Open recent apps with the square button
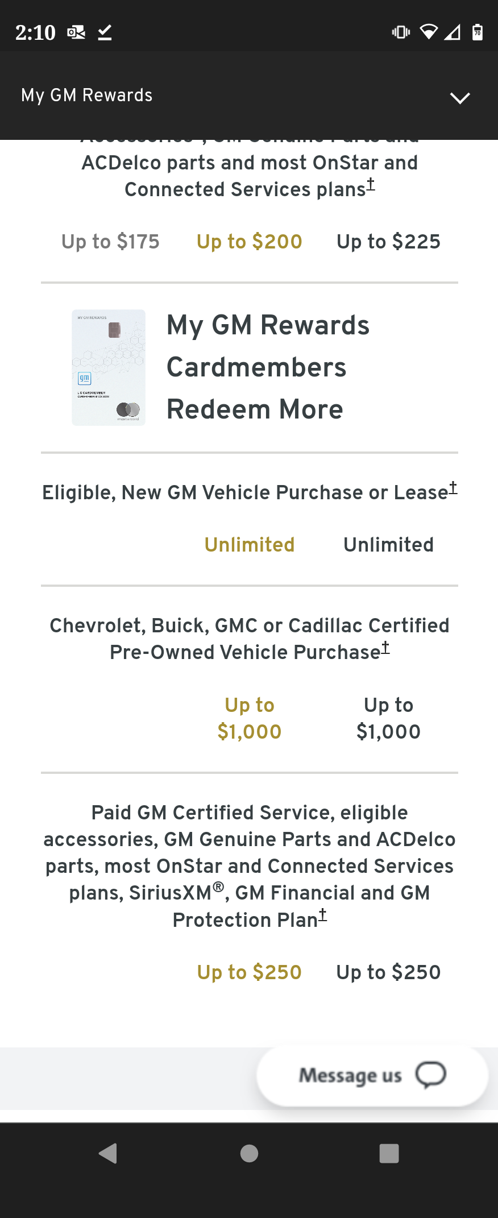Image resolution: width=498 pixels, height=1218 pixels. tap(390, 1154)
